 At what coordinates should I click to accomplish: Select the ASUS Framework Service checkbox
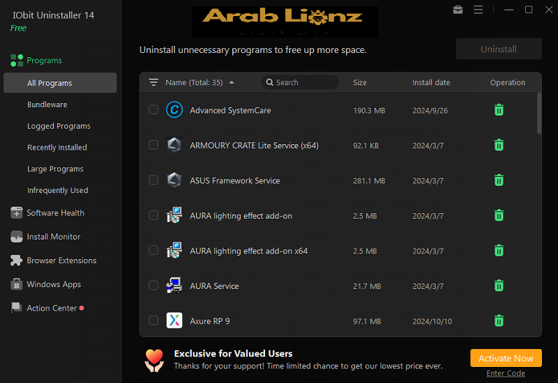[x=153, y=180]
